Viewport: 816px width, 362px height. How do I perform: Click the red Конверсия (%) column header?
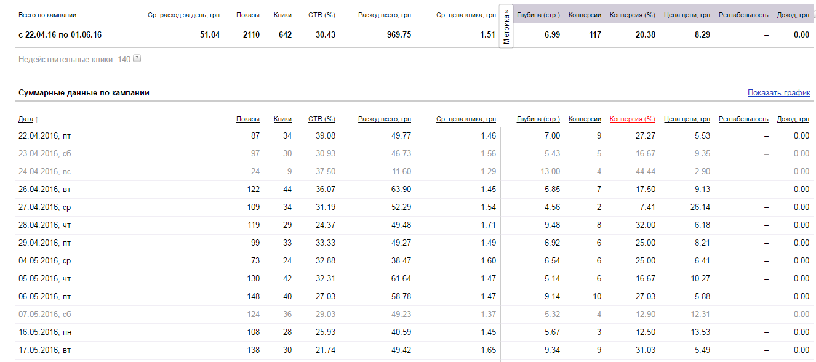pos(632,119)
